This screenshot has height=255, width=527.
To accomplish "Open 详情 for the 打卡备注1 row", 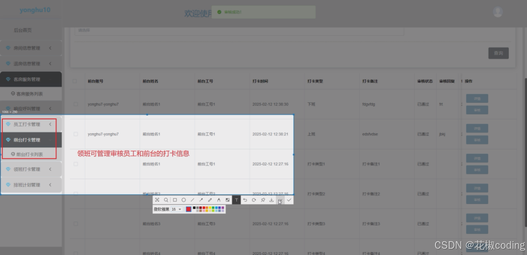I will pos(477,158).
